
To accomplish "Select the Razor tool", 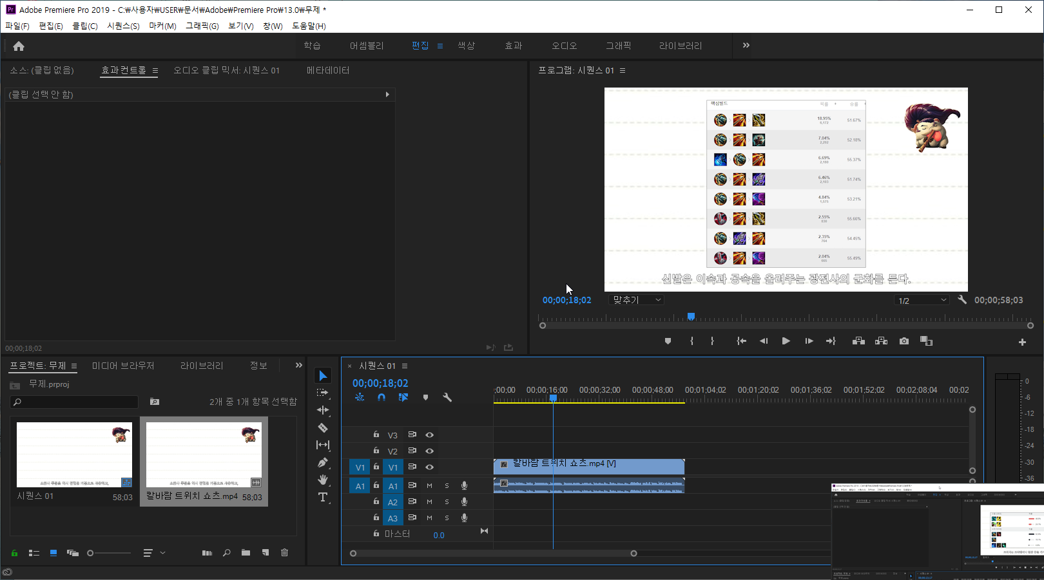I will [323, 427].
